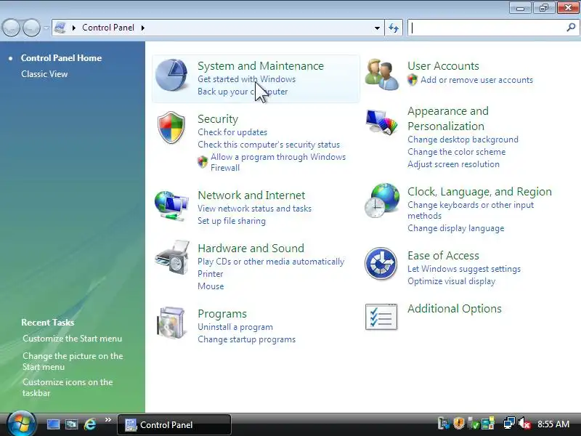Screen dimensions: 581x436
Task: Click the Refresh button in address bar
Action: 394,28
